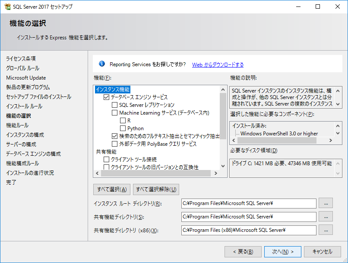The height and width of the screenshot is (263, 348).
Task: Close the SQL Server setup window
Action: [x=338, y=6]
